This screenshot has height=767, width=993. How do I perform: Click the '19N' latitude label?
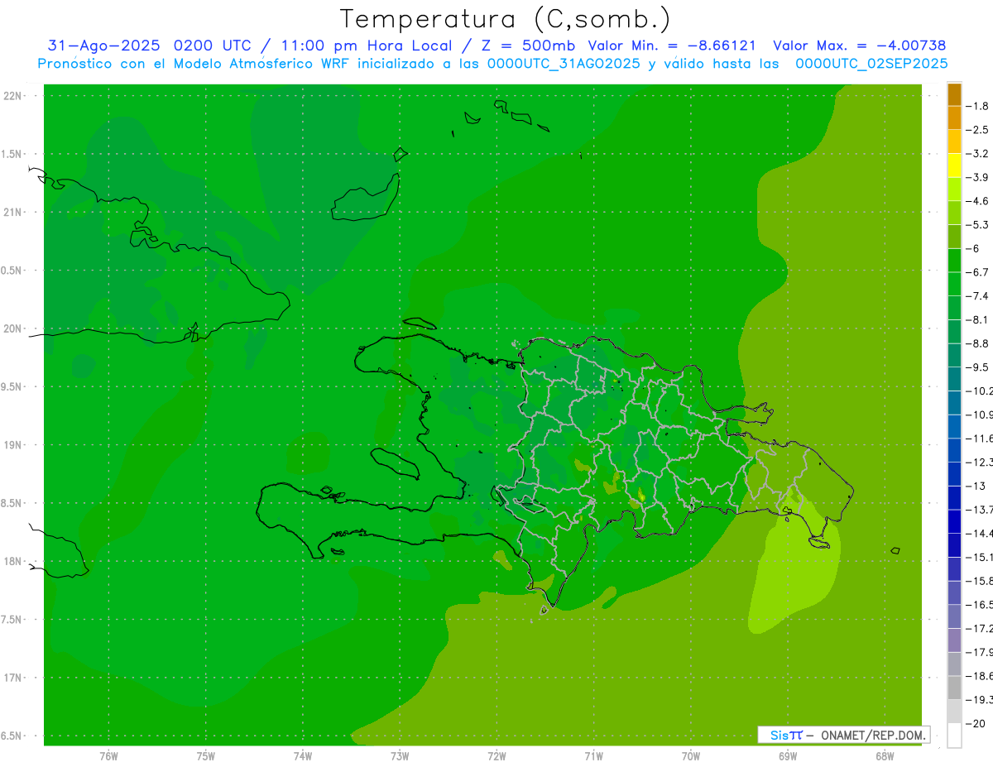pyautogui.click(x=13, y=445)
